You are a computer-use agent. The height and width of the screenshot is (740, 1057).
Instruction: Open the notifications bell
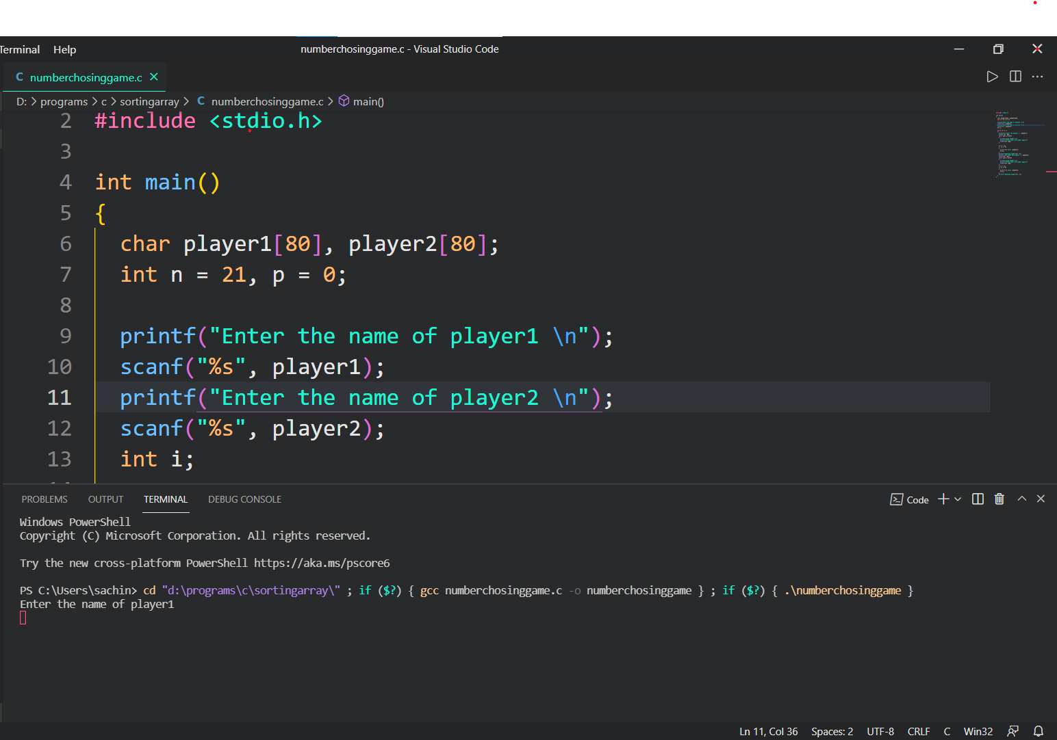(1039, 731)
